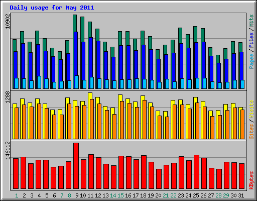This screenshot has height=201, width=257.
Task: Select the green hits bar for day 10
Action: point(82,29)
